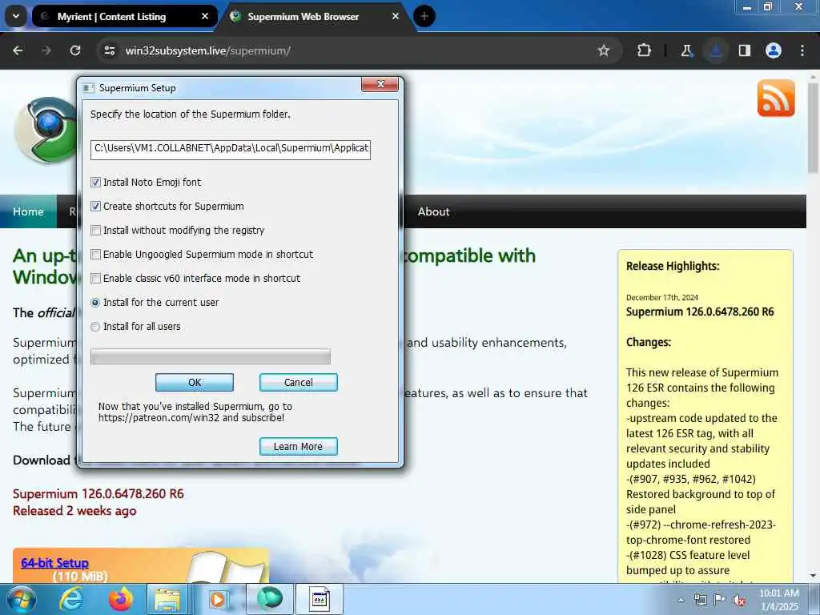Screen dimensions: 820x615
Task: Bookmark this page with the star icon
Action: (x=604, y=50)
